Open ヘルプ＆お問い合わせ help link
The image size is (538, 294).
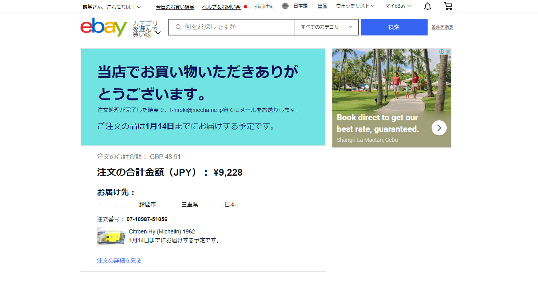click(221, 7)
